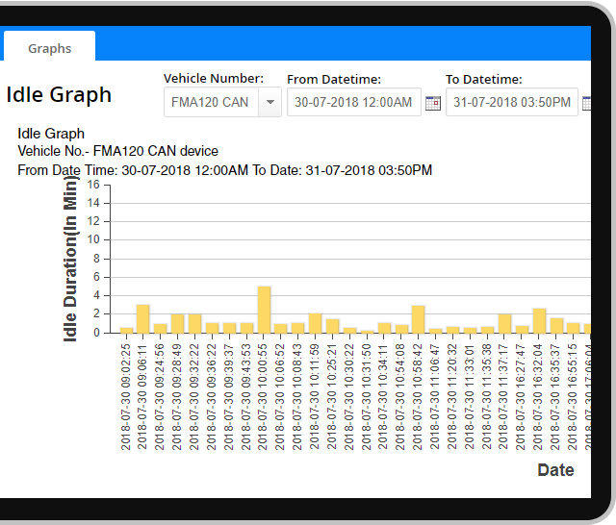Image resolution: width=616 pixels, height=525 pixels.
Task: Select the bar at 09:06:11
Action: tap(142, 319)
